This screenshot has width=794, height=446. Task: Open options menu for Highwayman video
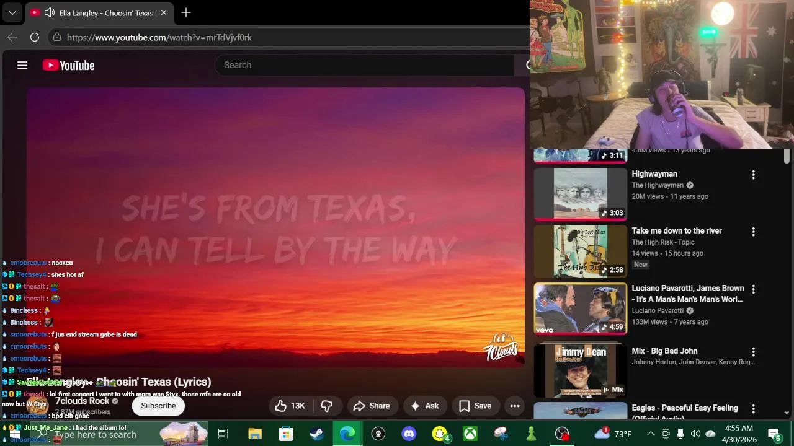click(753, 175)
